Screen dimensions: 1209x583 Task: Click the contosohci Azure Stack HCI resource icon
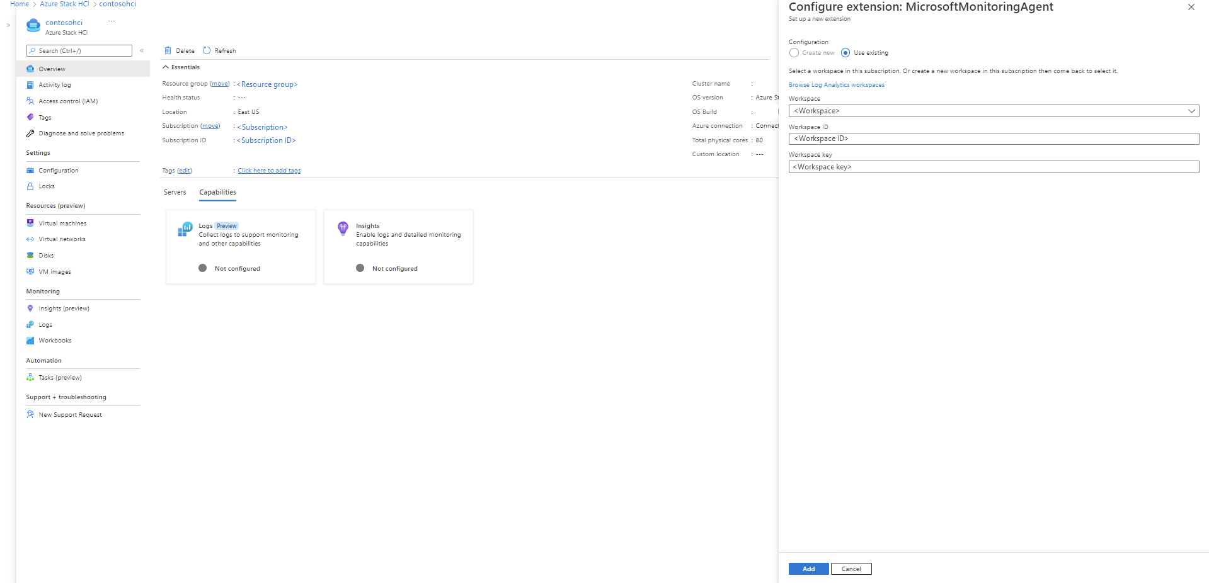click(33, 26)
